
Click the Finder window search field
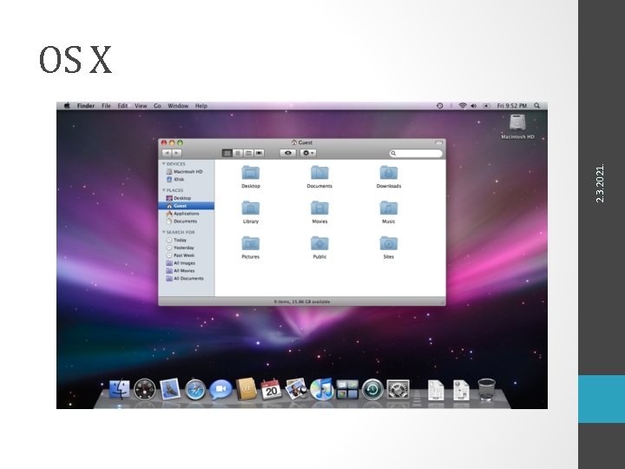(x=416, y=153)
